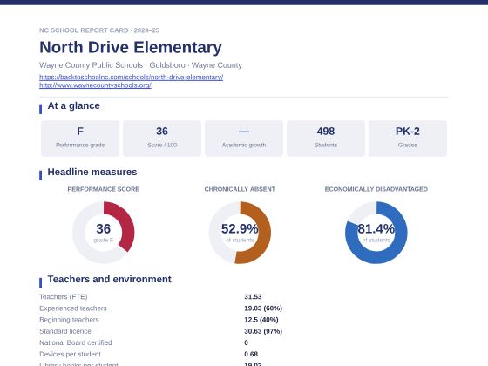Select the value 30.63 (97%)

point(263,331)
